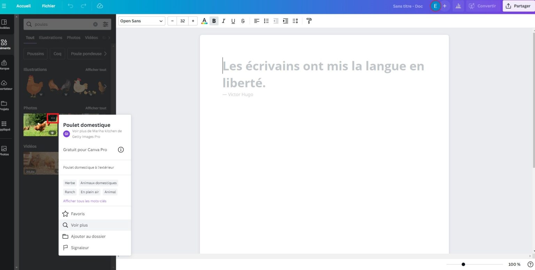Open the Open Sans font dropdown
Screen dimensions: 535x270
click(141, 21)
